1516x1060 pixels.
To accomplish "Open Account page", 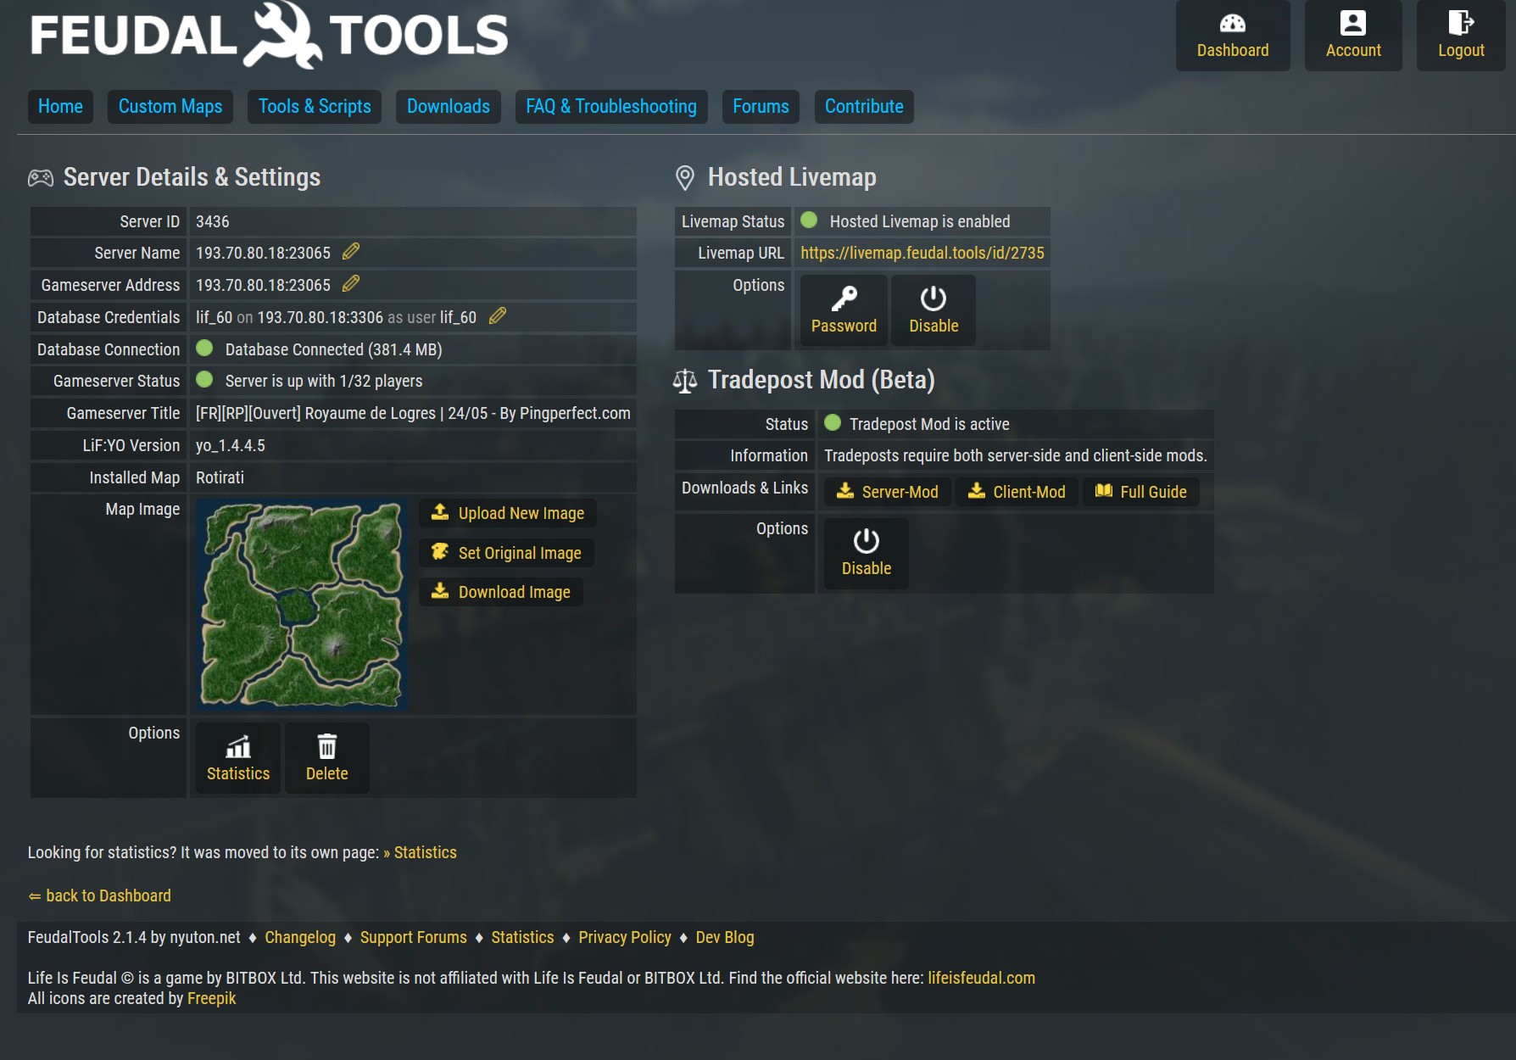I will point(1352,36).
